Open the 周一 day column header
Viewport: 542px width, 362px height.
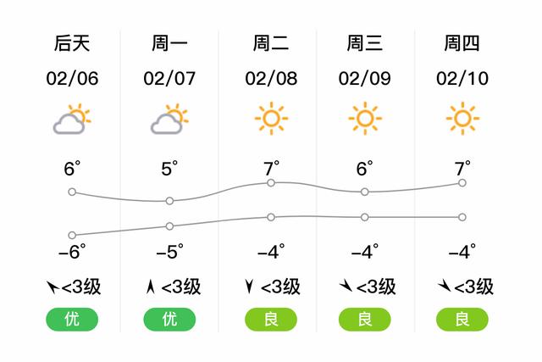pyautogui.click(x=169, y=43)
